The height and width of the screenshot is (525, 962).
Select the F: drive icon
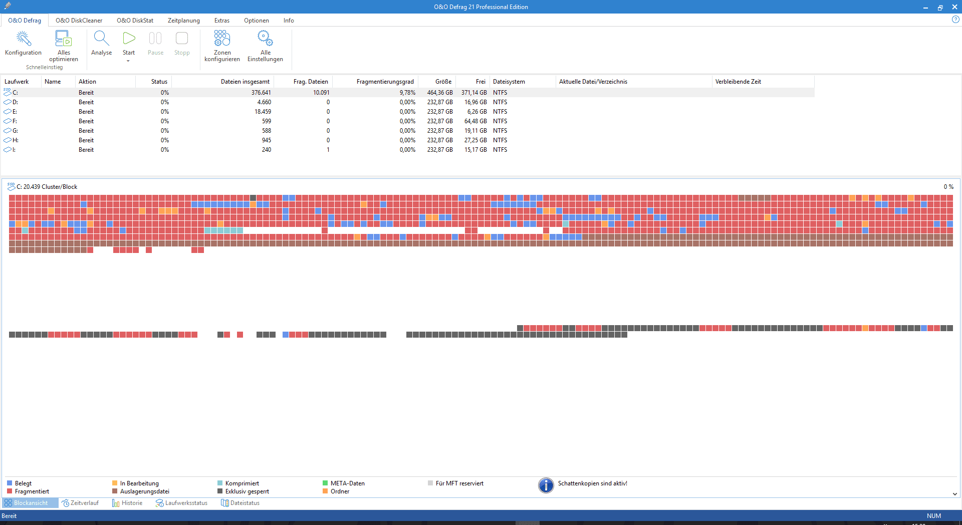pyautogui.click(x=8, y=121)
